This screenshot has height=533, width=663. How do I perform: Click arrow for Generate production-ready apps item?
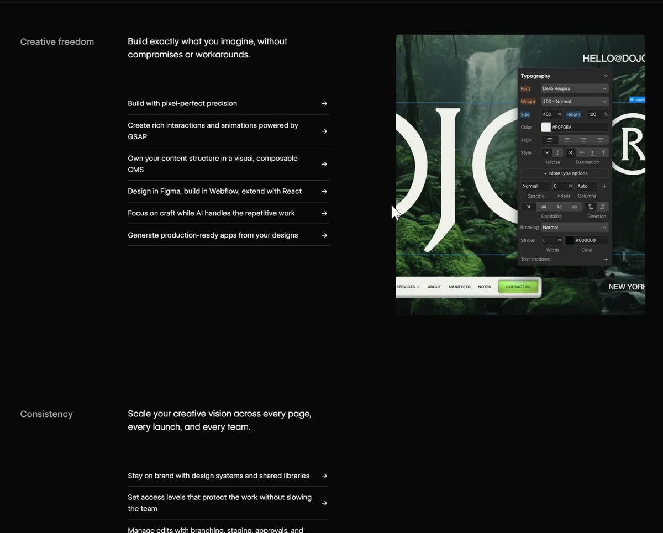pos(324,235)
